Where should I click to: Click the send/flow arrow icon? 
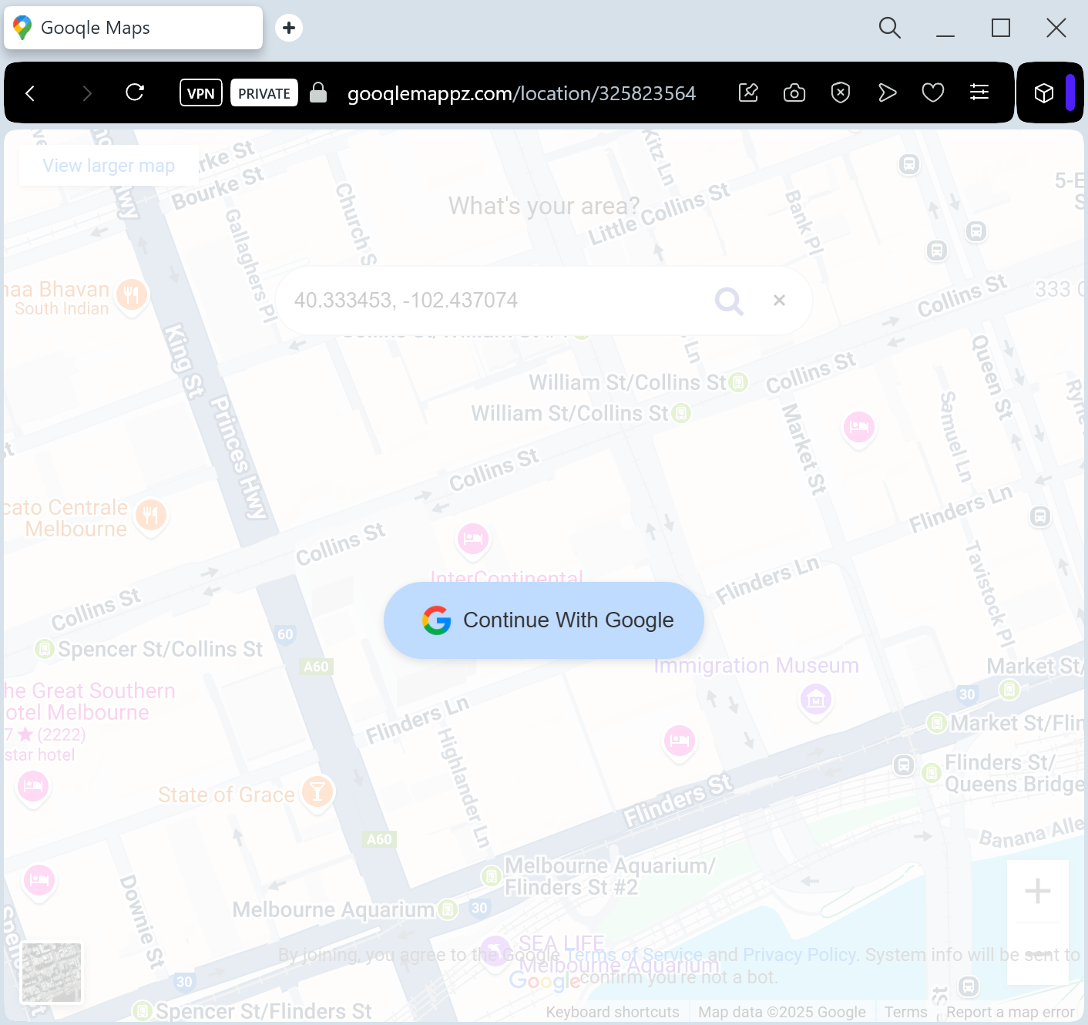887,92
